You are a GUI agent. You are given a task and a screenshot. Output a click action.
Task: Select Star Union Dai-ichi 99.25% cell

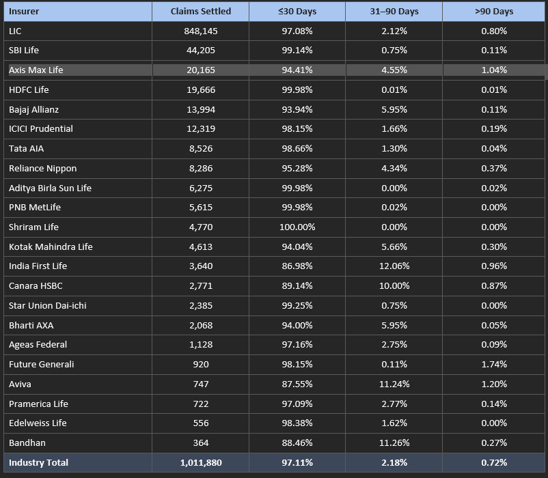coord(297,306)
